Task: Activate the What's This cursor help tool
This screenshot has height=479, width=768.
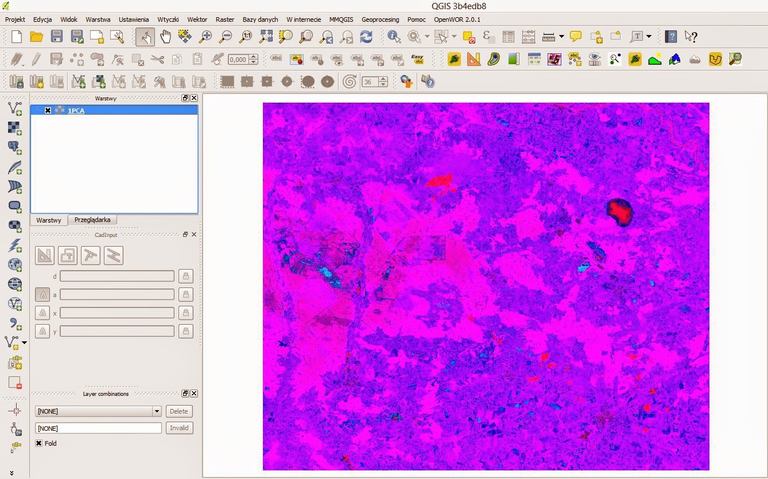Action: (x=691, y=37)
